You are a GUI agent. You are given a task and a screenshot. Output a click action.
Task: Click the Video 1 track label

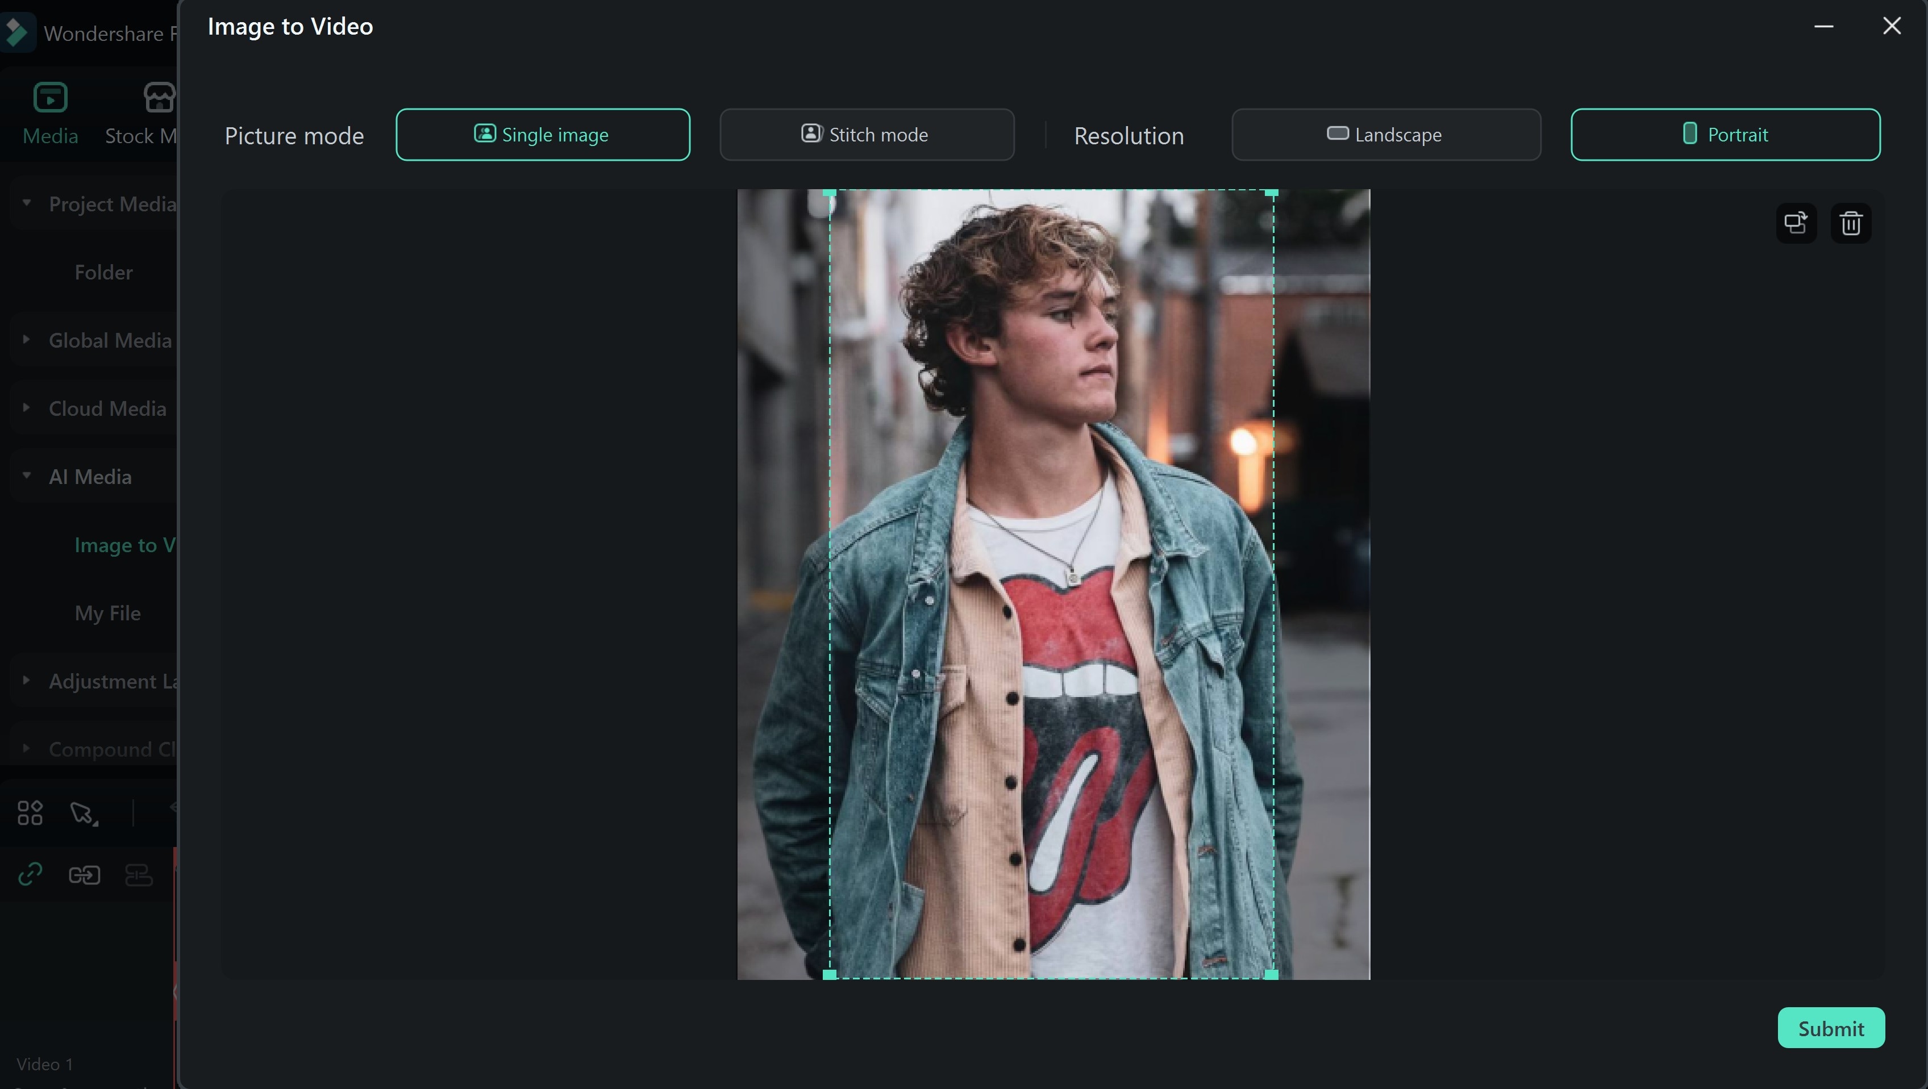point(45,1065)
